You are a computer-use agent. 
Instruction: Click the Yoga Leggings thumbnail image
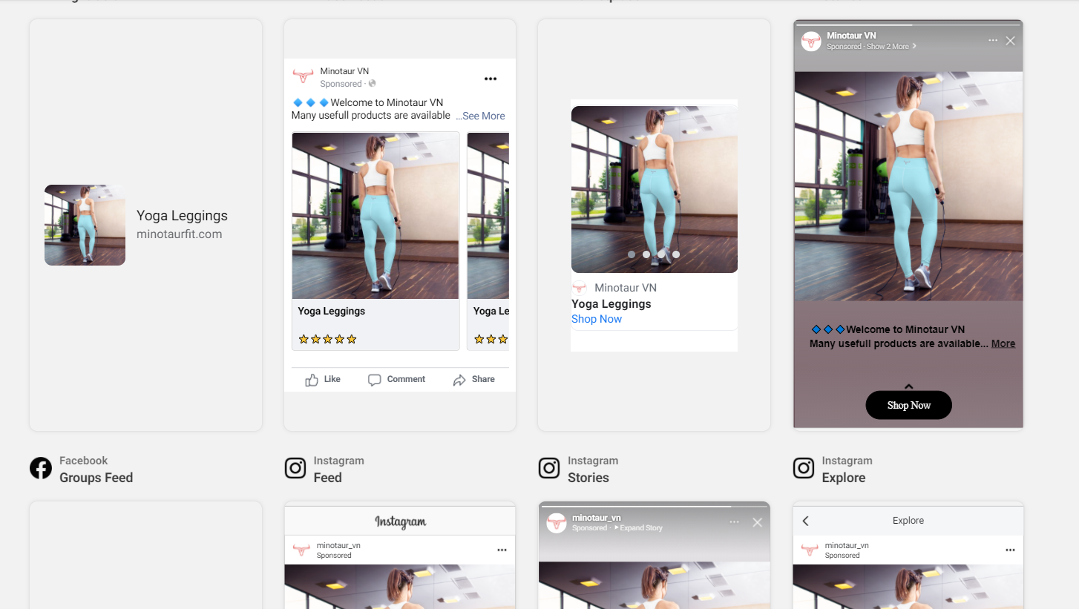pyautogui.click(x=85, y=225)
